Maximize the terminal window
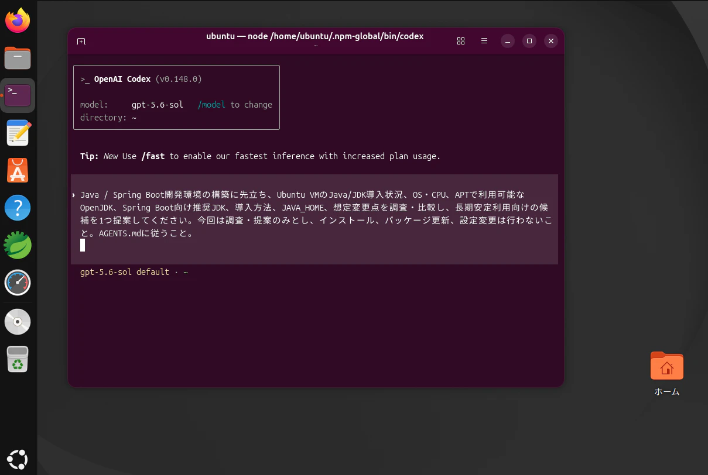 [529, 41]
